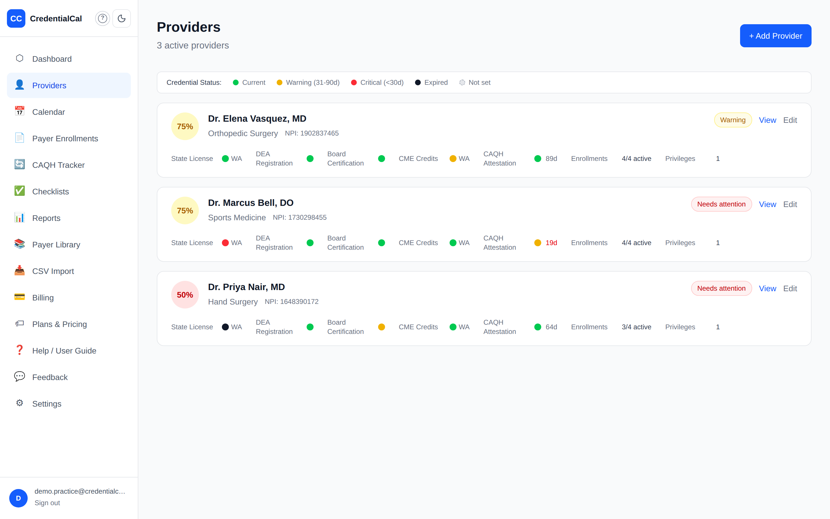The width and height of the screenshot is (830, 519).
Task: Click Priya Nair's 3/4 active enrollments
Action: click(636, 327)
